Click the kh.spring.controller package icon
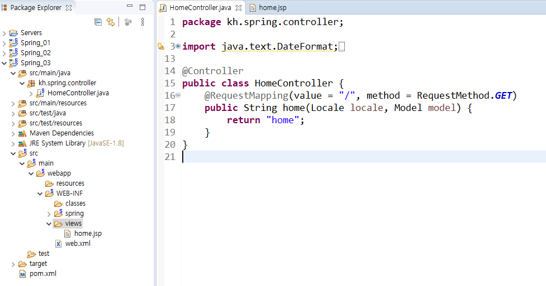 pos(31,84)
